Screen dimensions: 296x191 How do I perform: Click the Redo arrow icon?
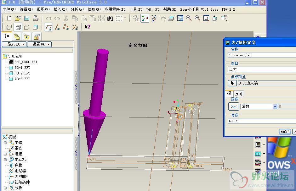pyautogui.click(x=57, y=18)
